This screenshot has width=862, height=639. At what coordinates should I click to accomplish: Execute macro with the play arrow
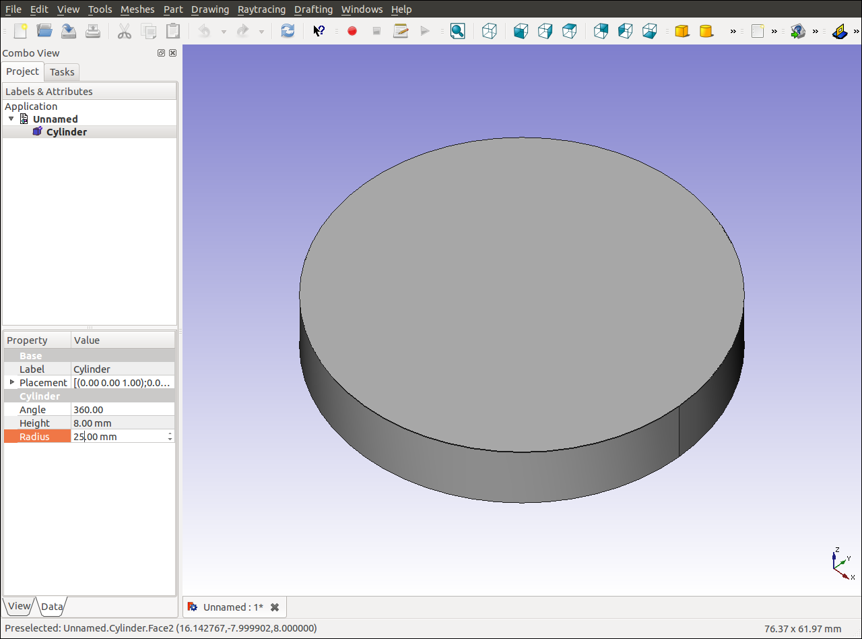pyautogui.click(x=425, y=31)
